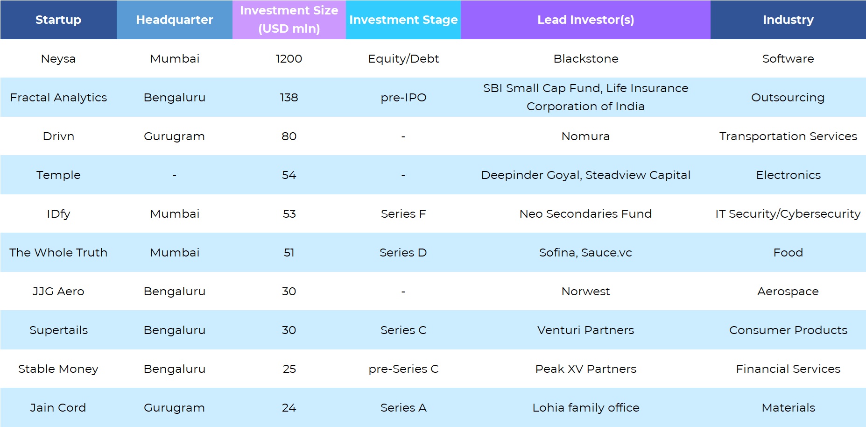866x427 pixels.
Task: Select the Peak XV Partners cell
Action: [585, 369]
